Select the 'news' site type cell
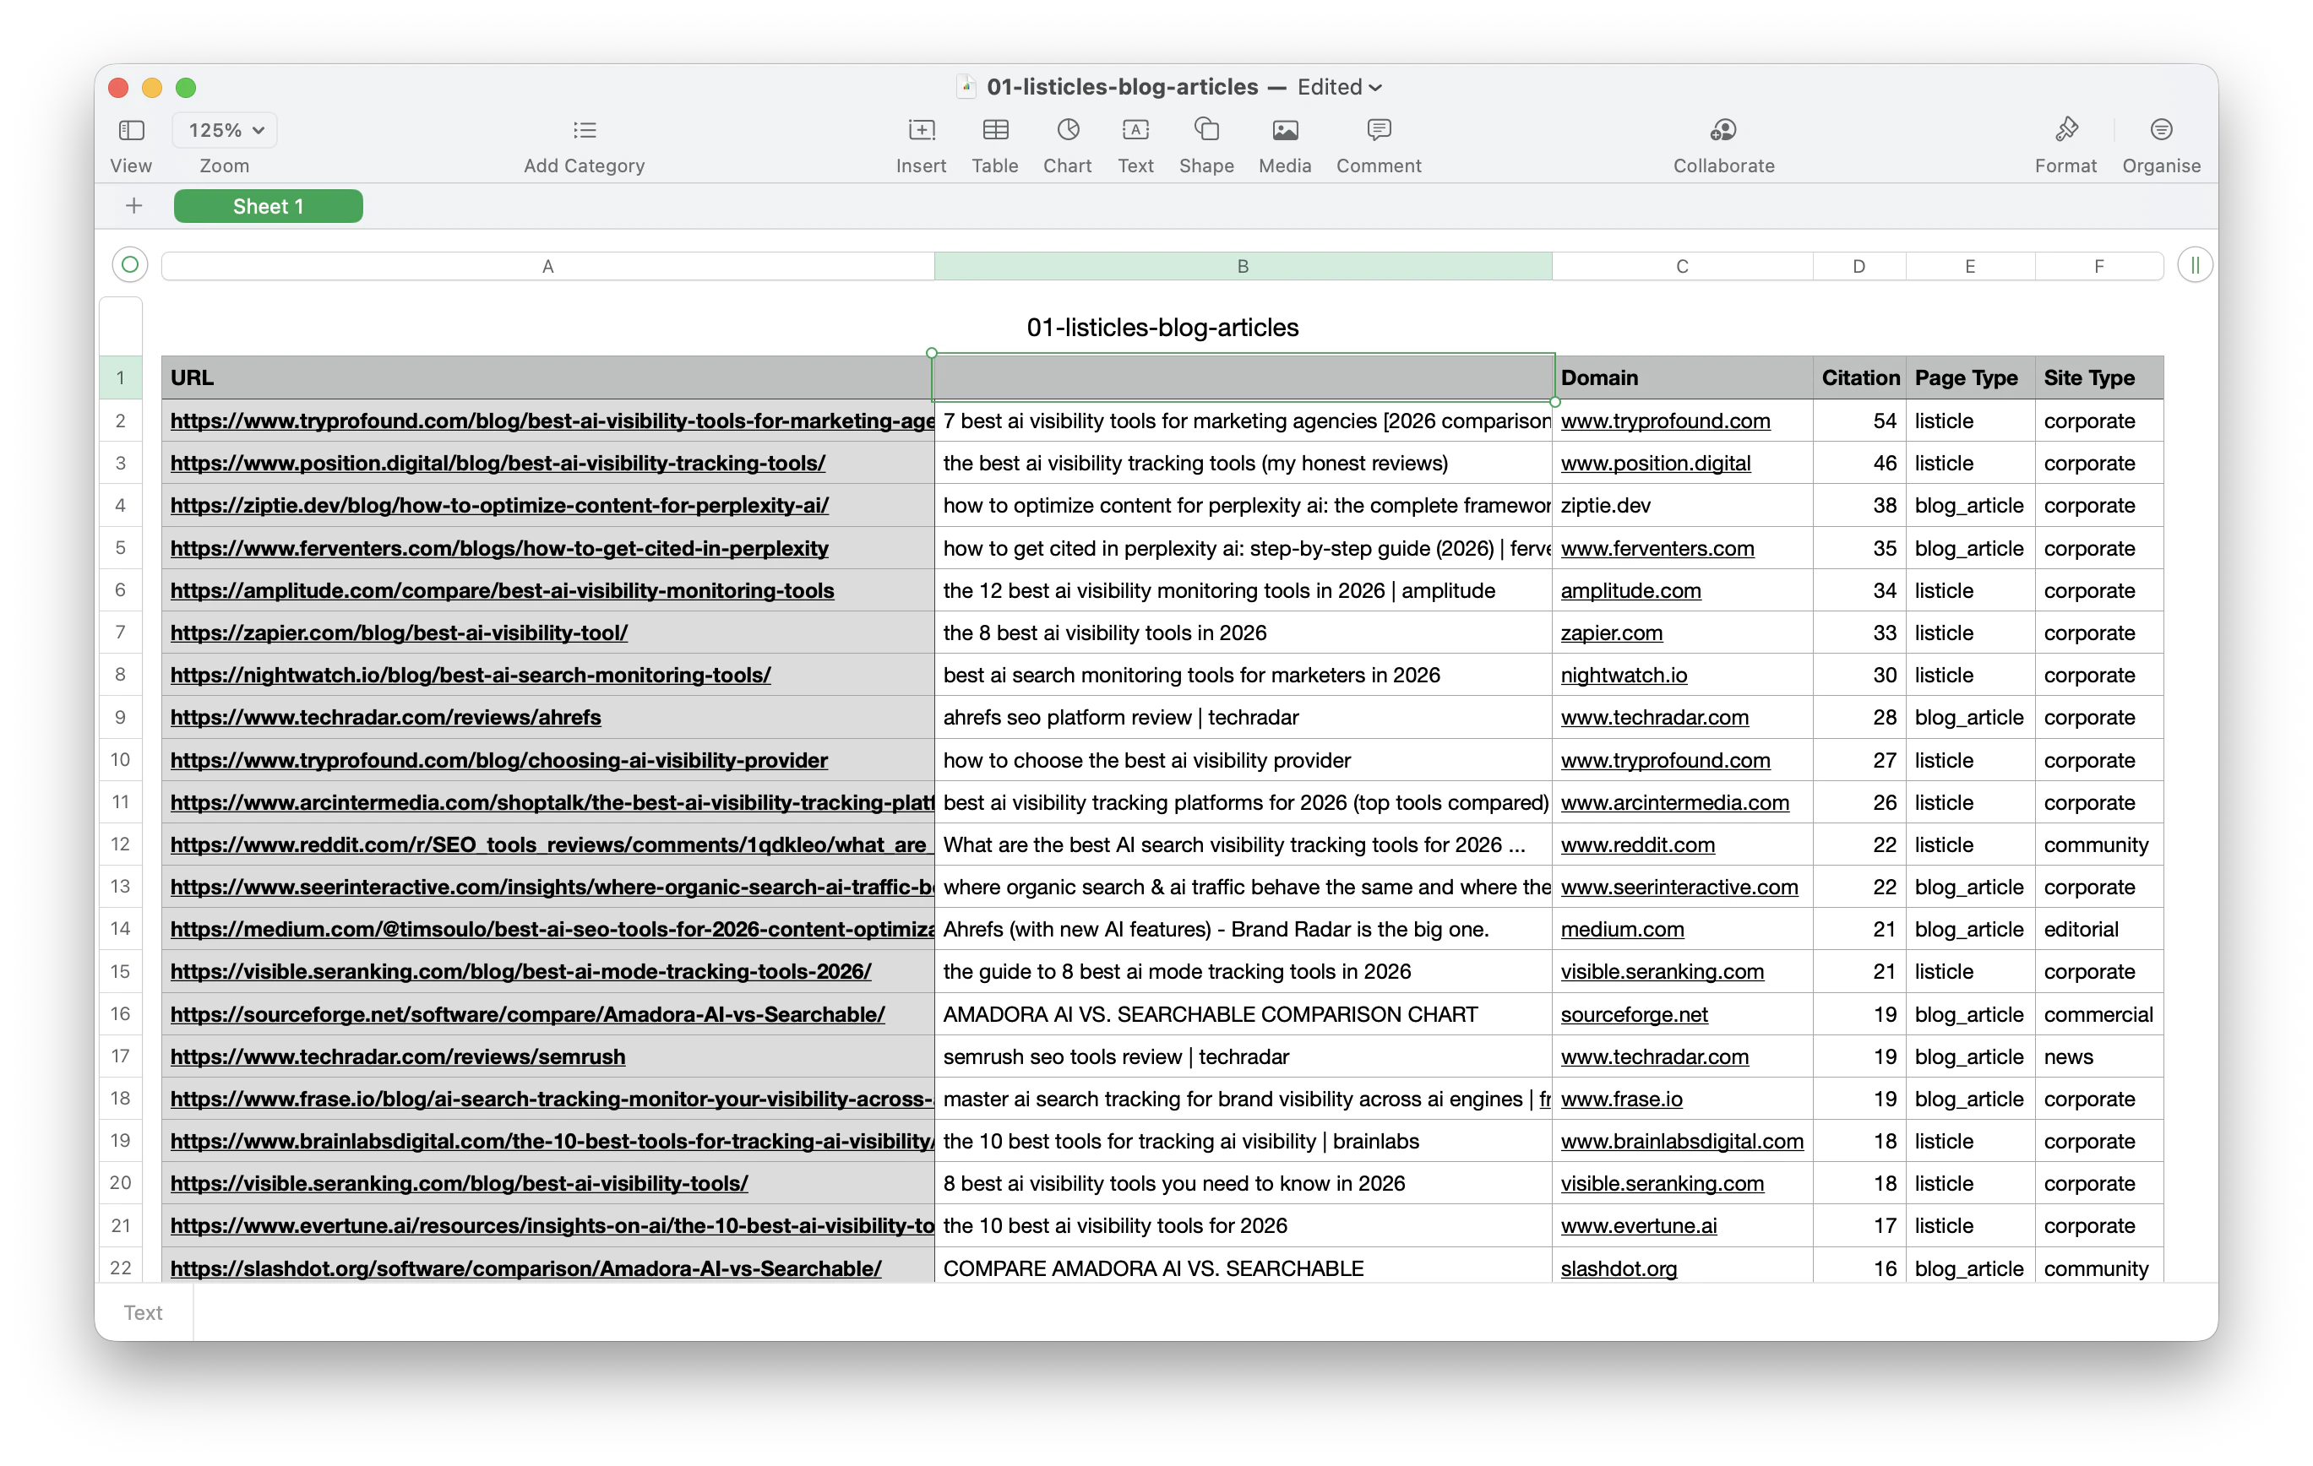The height and width of the screenshot is (1466, 2313). [2098, 1057]
